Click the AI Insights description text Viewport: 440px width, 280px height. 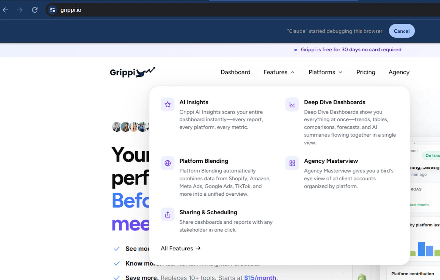coord(221,120)
